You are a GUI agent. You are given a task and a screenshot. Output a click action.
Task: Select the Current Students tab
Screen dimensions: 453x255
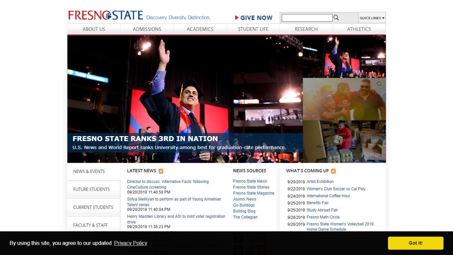94,208
